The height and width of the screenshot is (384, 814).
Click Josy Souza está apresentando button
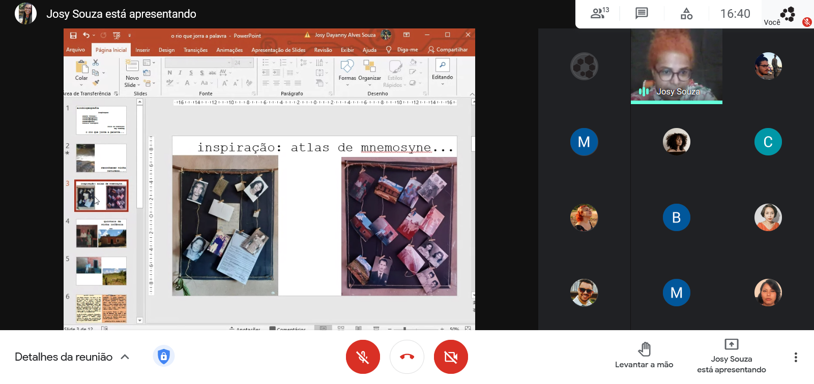(731, 356)
